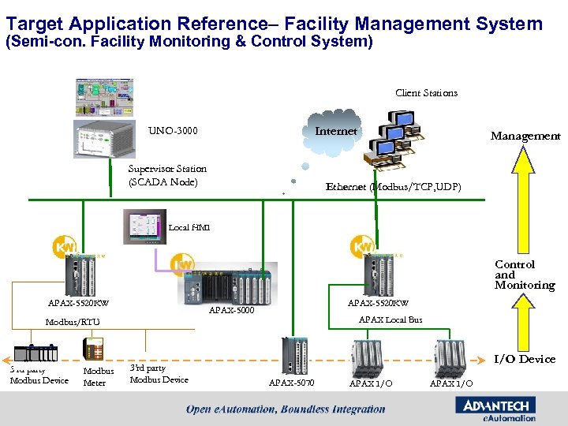Click the Advantech eAutomation logo
Screen dimensions: 568x426
pyautogui.click(x=496, y=409)
